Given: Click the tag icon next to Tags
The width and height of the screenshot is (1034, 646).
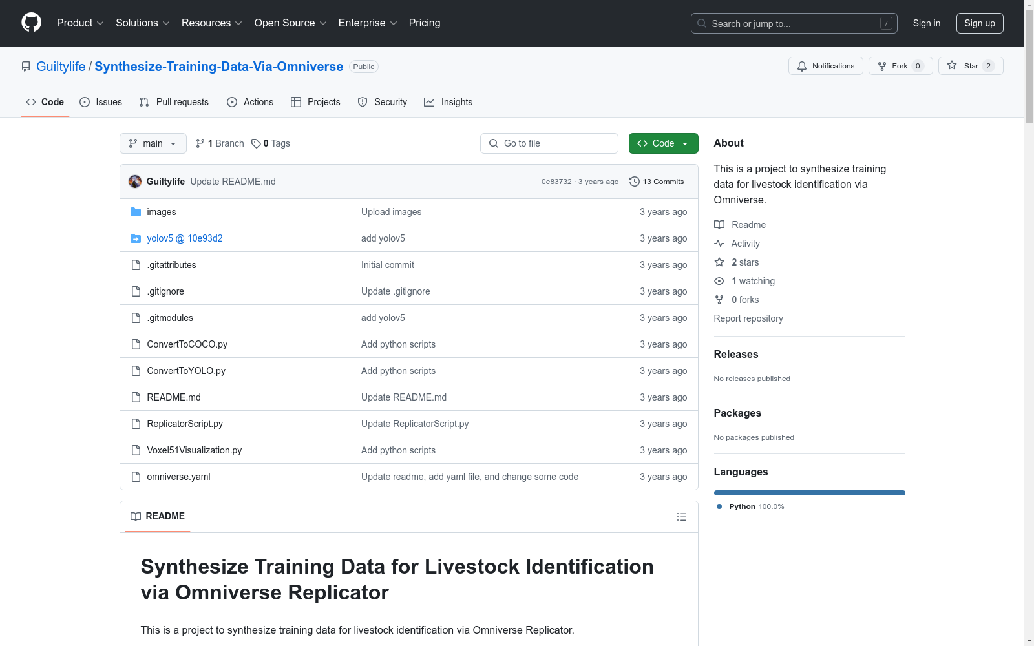Looking at the screenshot, I should coord(256,143).
